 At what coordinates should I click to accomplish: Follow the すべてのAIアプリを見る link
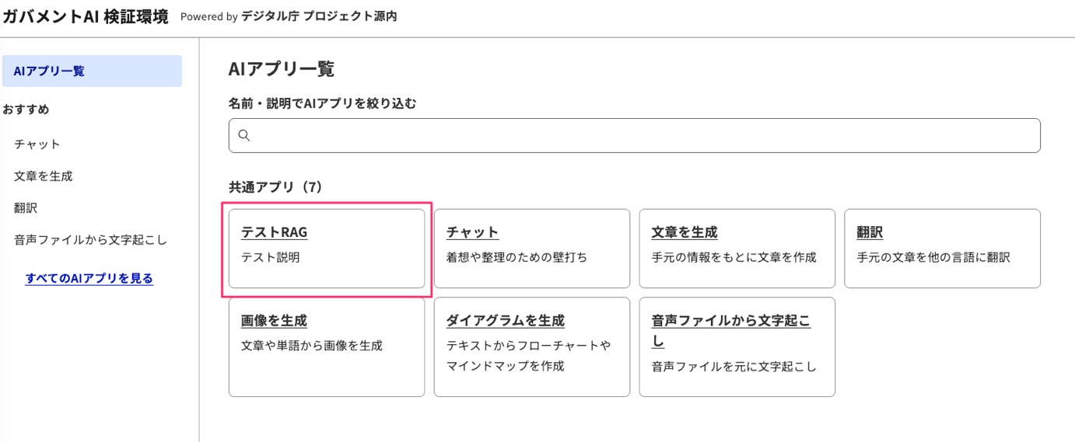coord(89,278)
